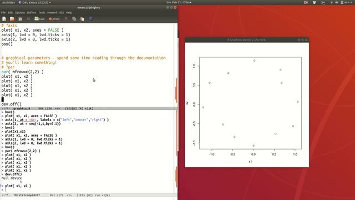355x200 pixels.
Task: Click 'axis(2, at = seq(-1,1,by=0.1))' in console
Action: tap(33, 123)
